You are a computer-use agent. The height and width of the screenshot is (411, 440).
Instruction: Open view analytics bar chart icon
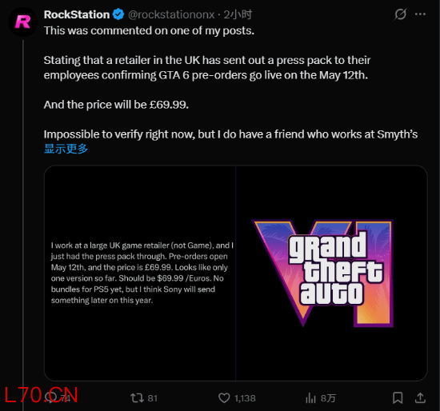[x=310, y=398]
